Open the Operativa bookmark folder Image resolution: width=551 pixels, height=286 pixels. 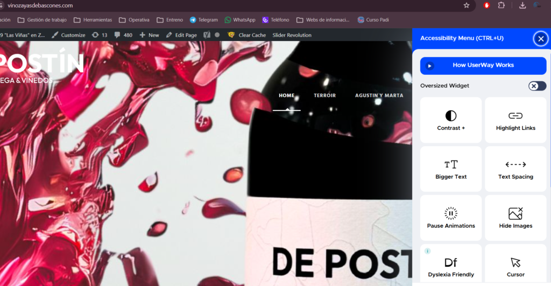point(134,20)
